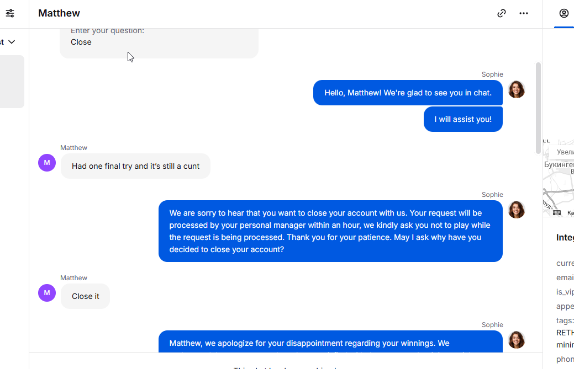This screenshot has width=574, height=369.
Task: Click the long account closure reply from Sophie
Action: tap(330, 231)
